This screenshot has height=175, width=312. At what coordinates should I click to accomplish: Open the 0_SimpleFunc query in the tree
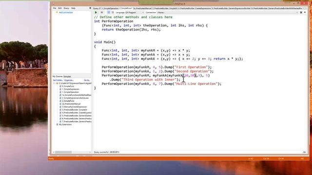[x=68, y=87]
